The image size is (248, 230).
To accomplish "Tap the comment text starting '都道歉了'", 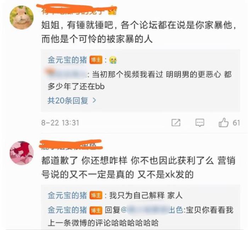I will (x=139, y=167).
